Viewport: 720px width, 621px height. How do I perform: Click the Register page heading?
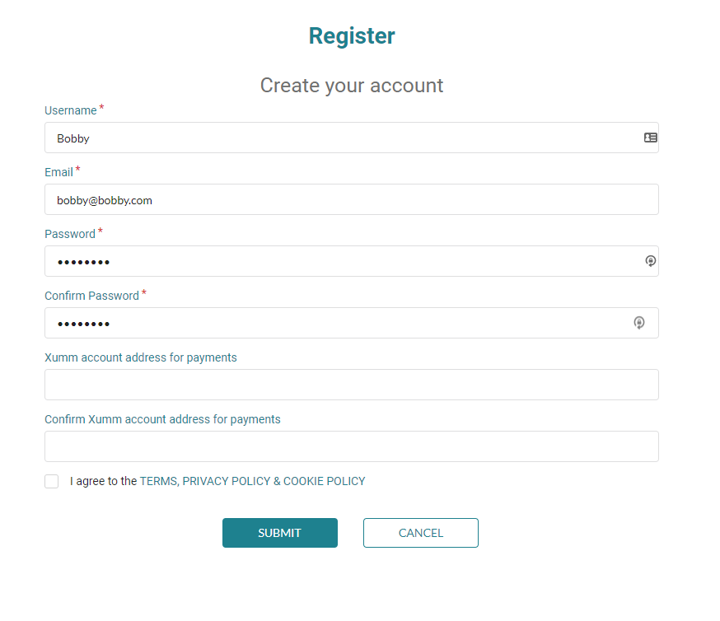[352, 35]
